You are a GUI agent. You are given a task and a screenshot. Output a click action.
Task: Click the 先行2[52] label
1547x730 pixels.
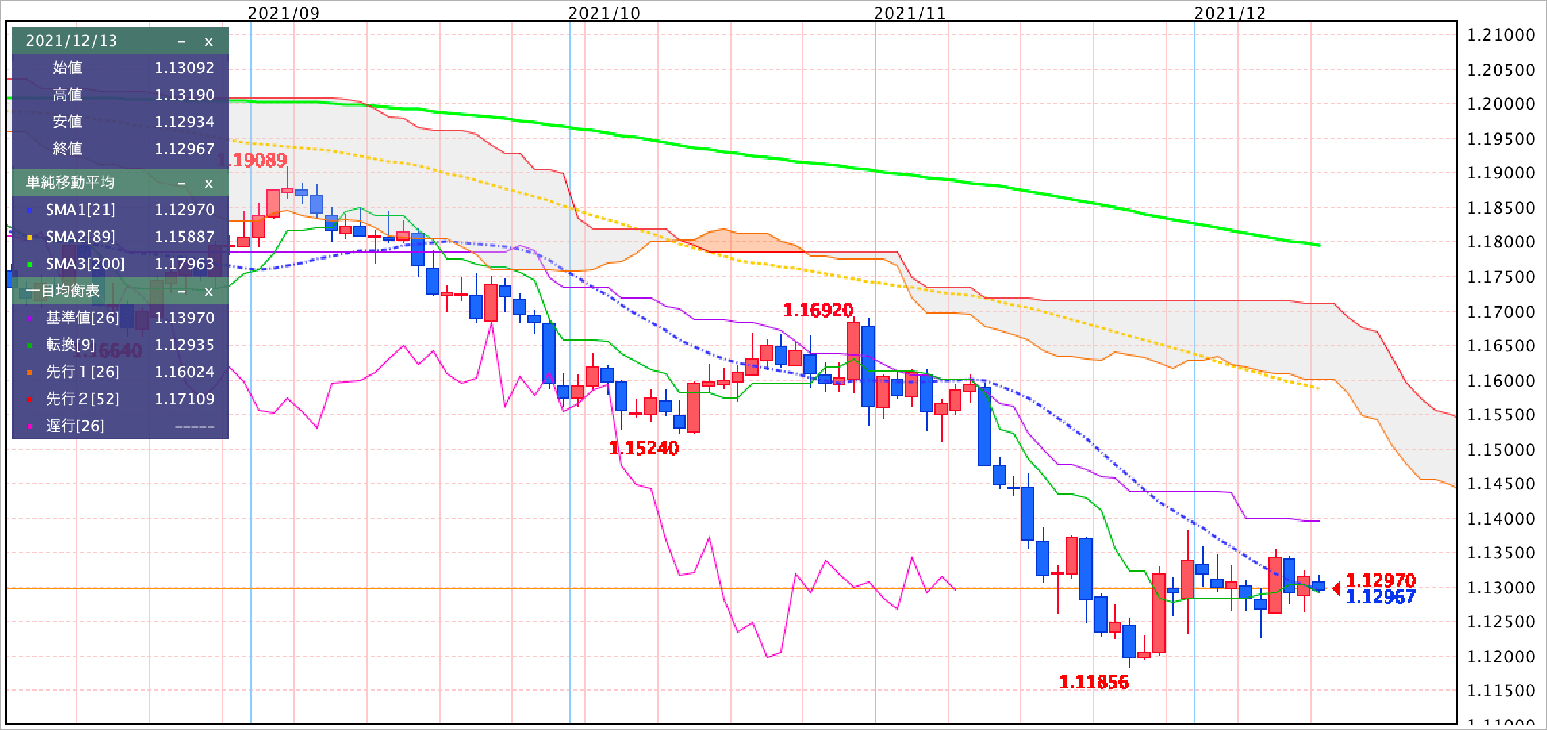82,399
